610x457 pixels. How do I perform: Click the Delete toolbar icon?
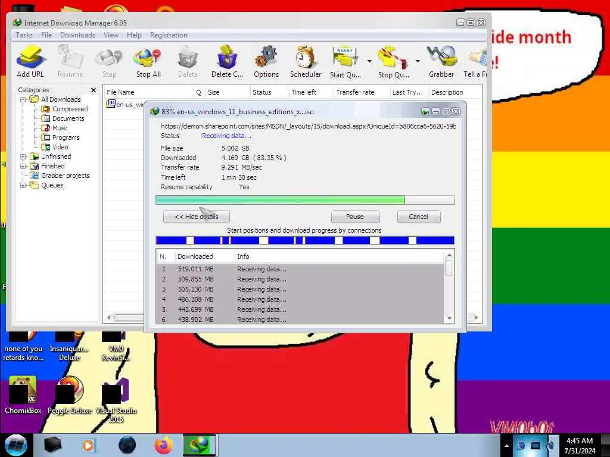pyautogui.click(x=188, y=61)
